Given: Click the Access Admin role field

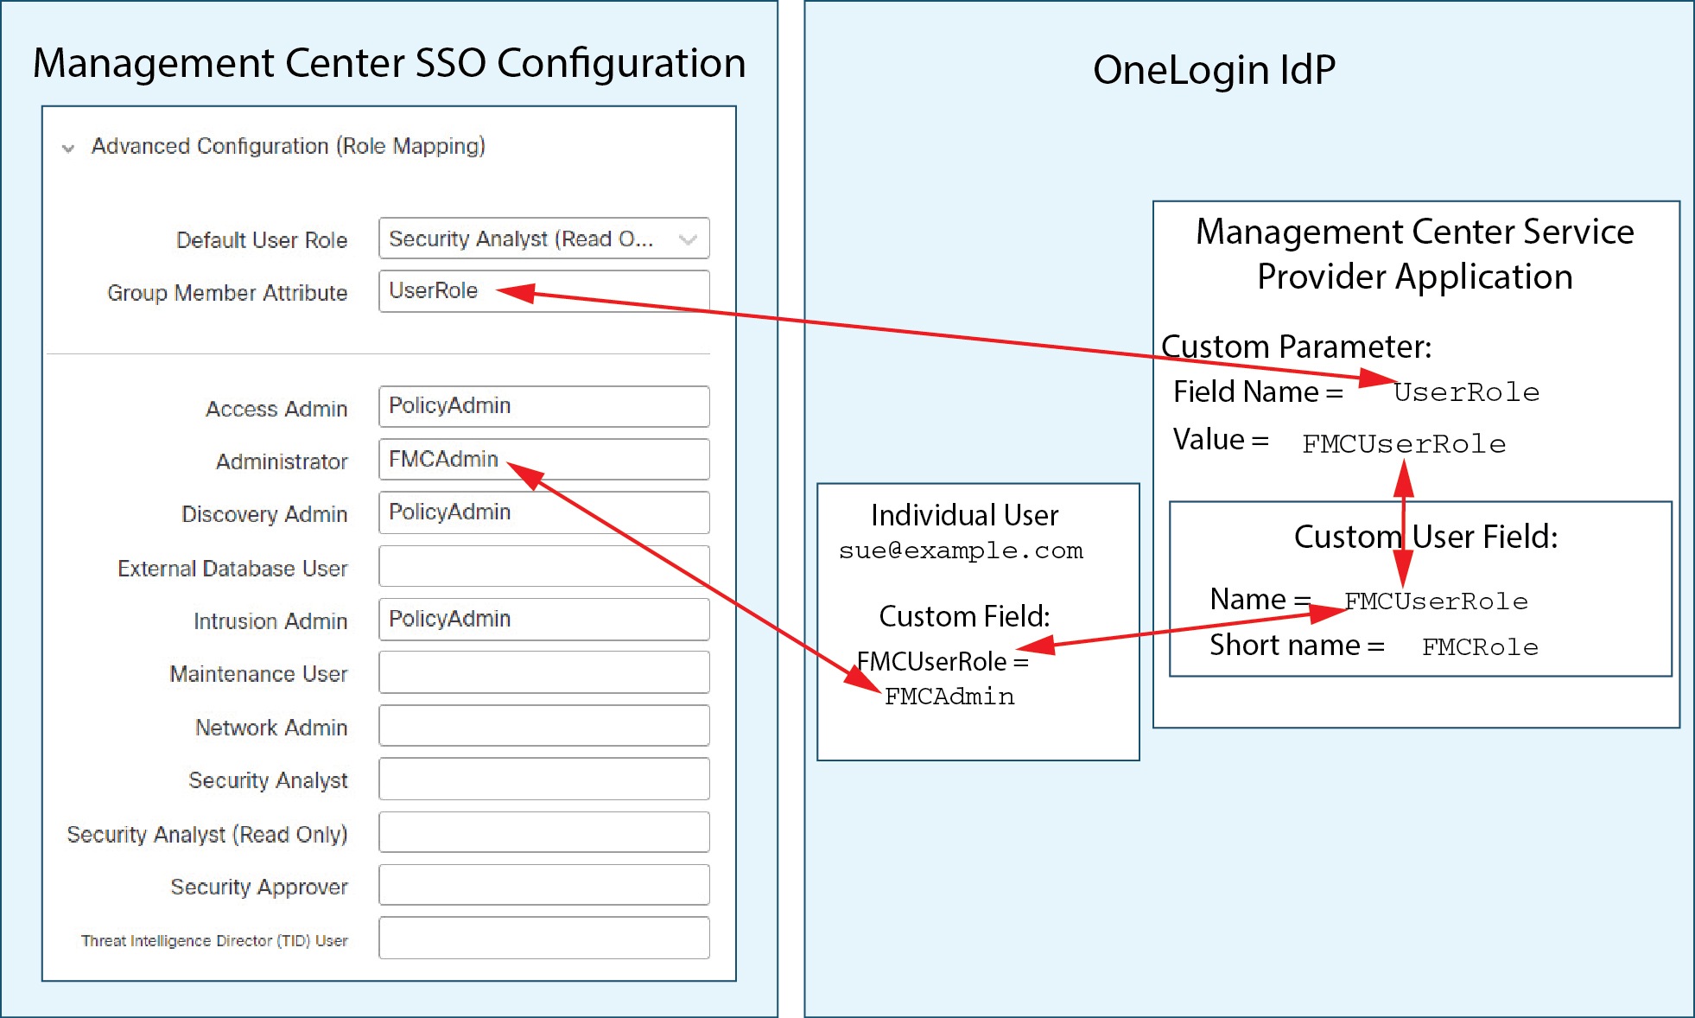Looking at the screenshot, I should 543,405.
